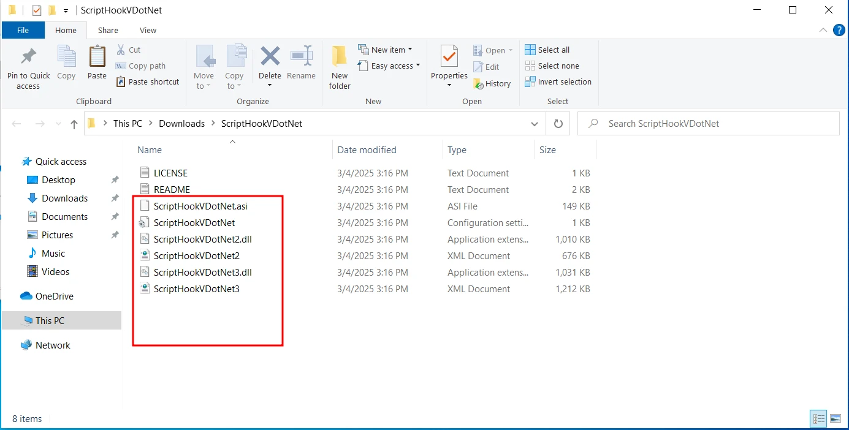The image size is (849, 430).
Task: Click Select none
Action: (x=552, y=66)
